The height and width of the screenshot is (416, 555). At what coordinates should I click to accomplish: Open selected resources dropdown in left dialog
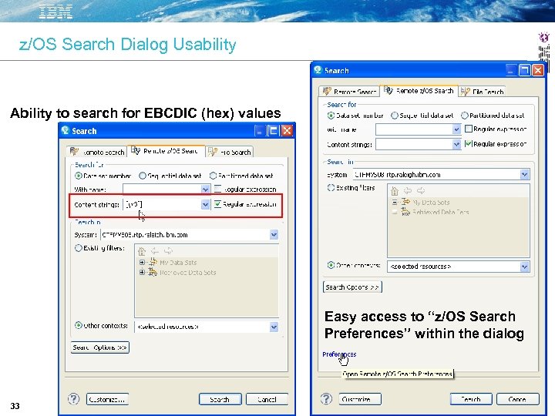(x=274, y=327)
